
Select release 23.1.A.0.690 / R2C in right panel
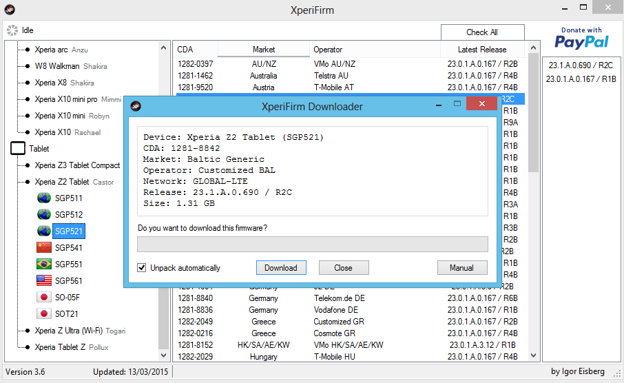(x=581, y=65)
